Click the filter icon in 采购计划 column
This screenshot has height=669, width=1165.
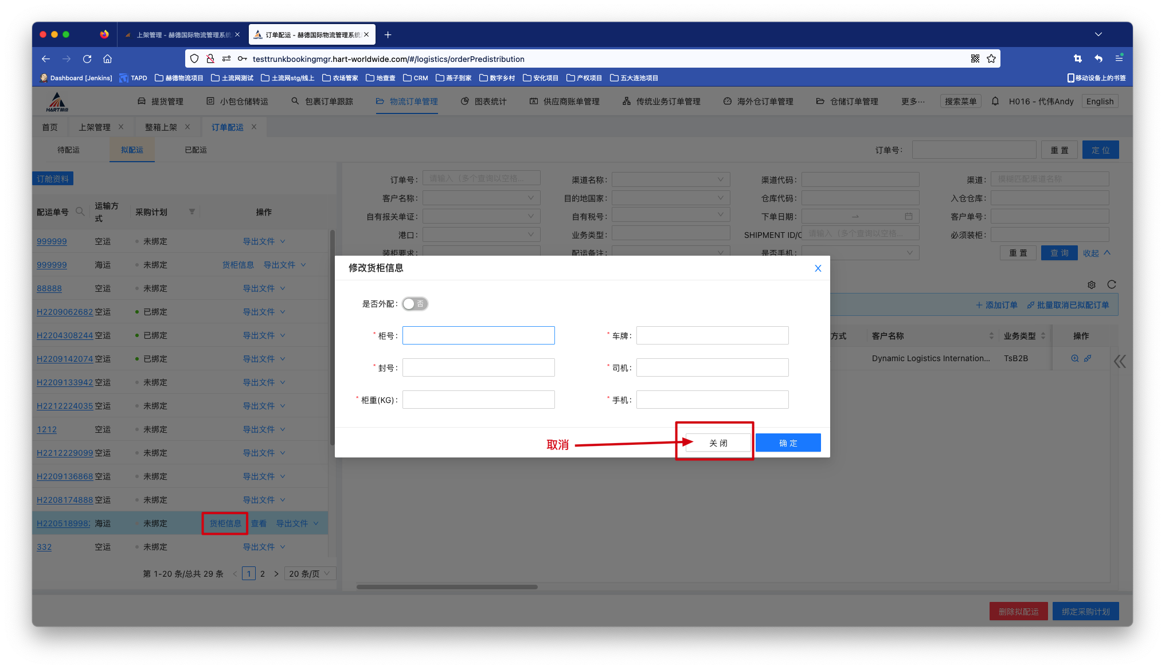pyautogui.click(x=192, y=212)
